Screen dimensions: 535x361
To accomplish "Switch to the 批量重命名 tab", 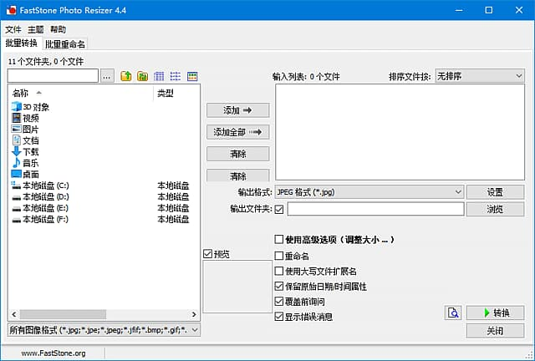I will coord(65,43).
